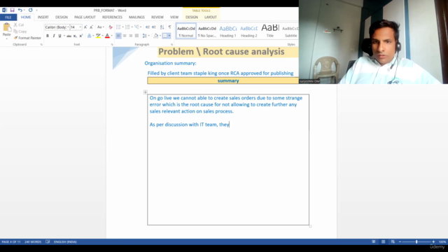Viewport: 448px width, 252px height.
Task: Undo the last action
Action: pyautogui.click(x=20, y=10)
